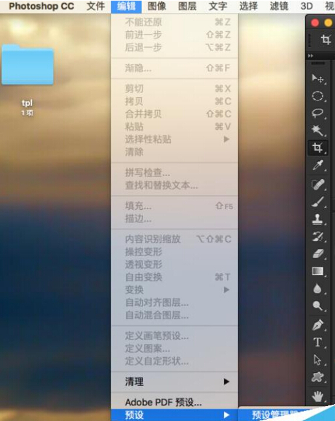Select the Hand tool

coord(317,396)
